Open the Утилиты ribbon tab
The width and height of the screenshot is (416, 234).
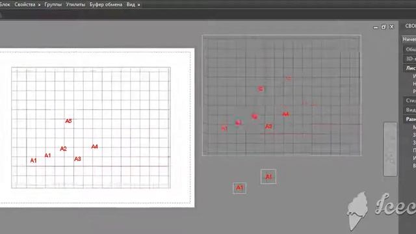(75, 5)
